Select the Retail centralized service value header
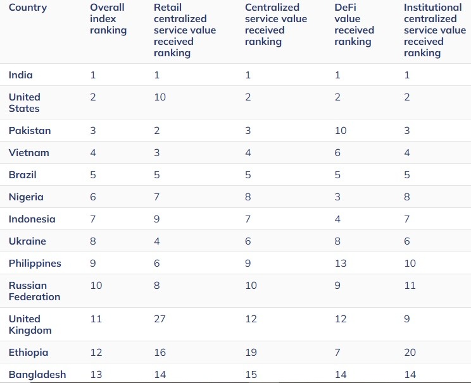Viewport: 471px width, 383px height. pos(184,30)
